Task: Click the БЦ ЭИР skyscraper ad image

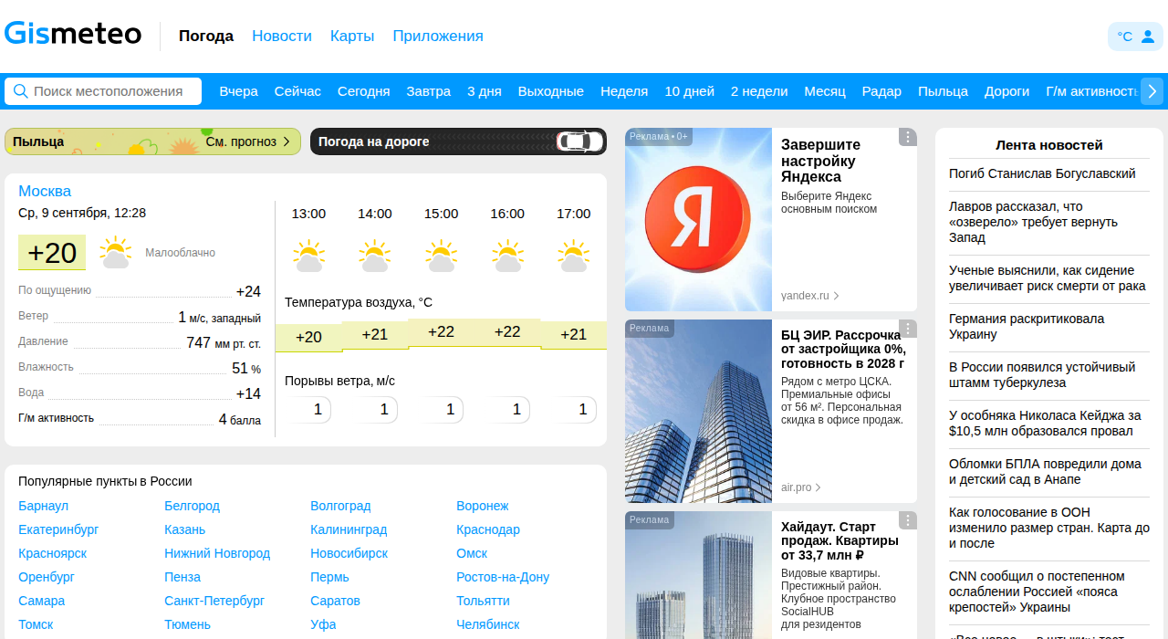Action: click(698, 411)
